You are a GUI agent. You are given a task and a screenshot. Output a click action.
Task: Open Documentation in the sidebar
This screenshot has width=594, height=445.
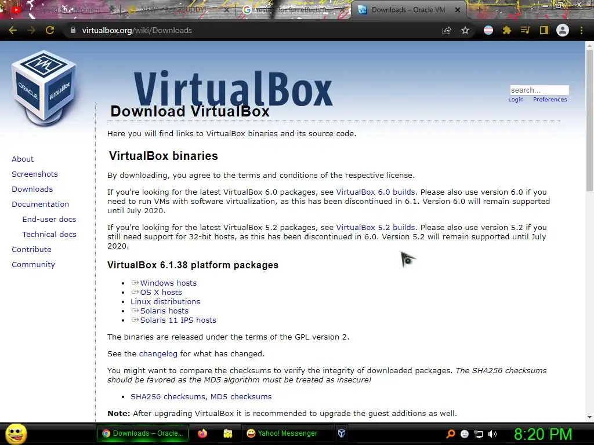[x=41, y=205]
